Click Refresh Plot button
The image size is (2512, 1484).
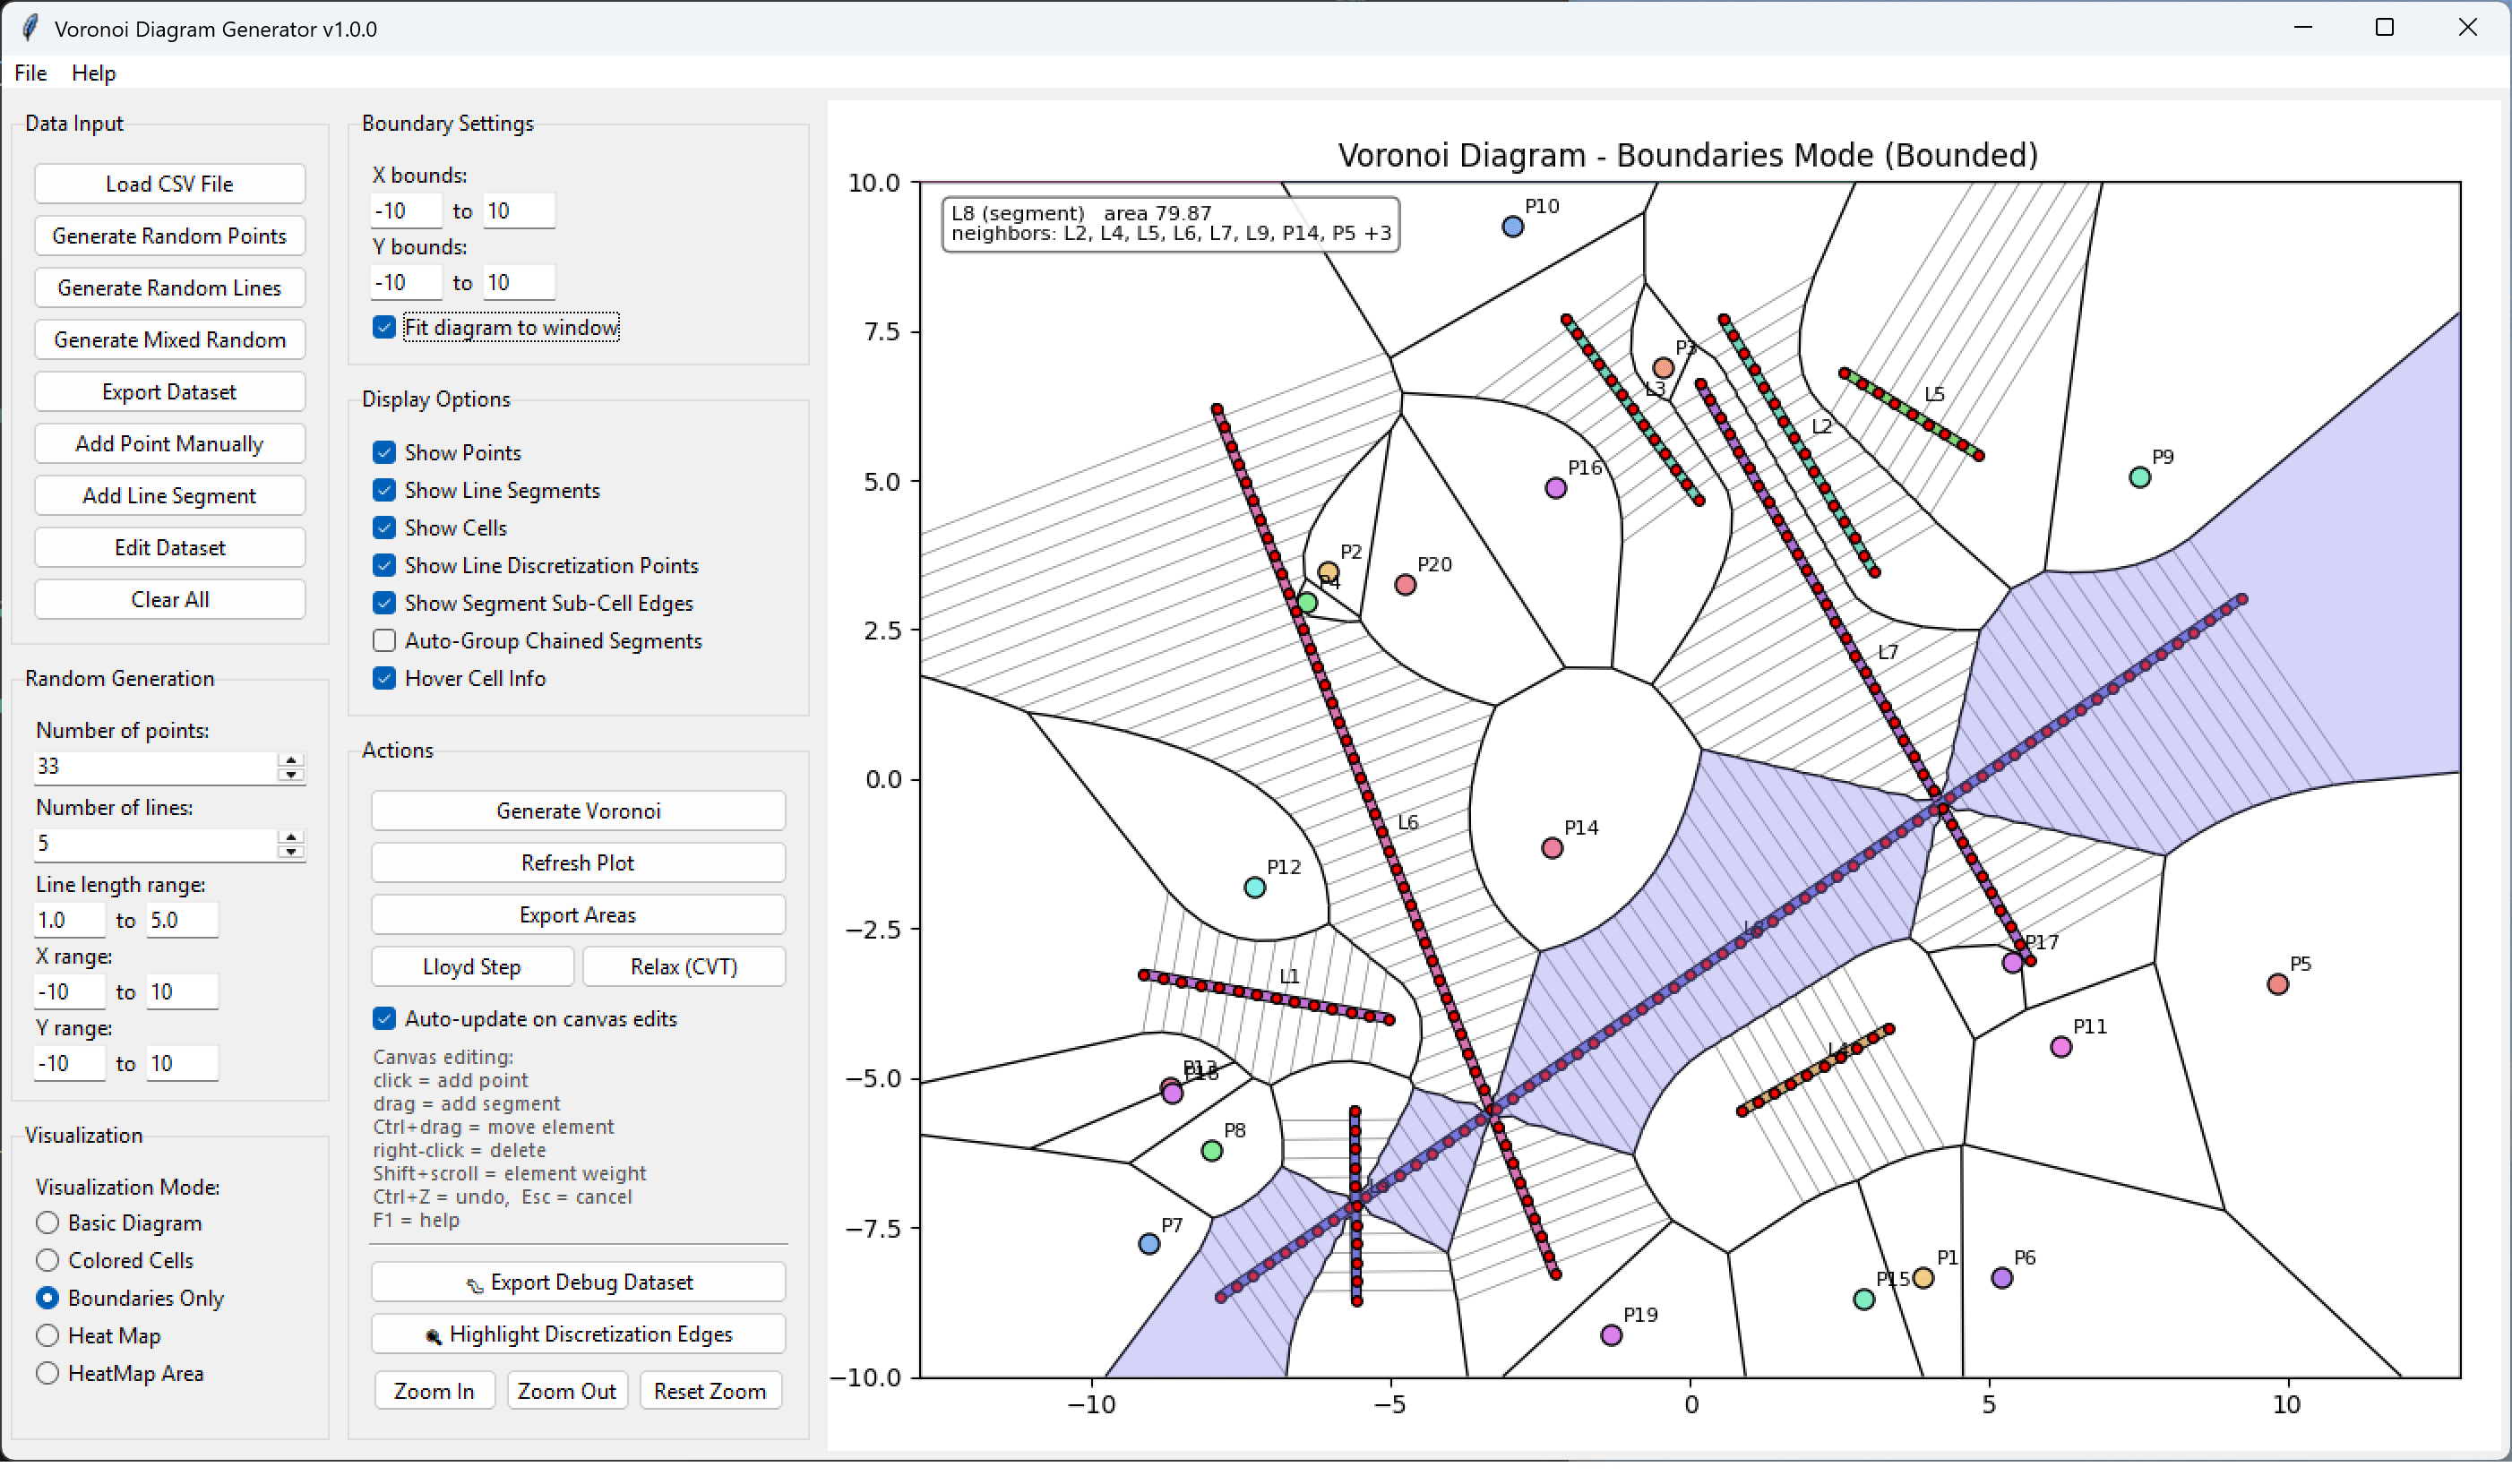[578, 863]
